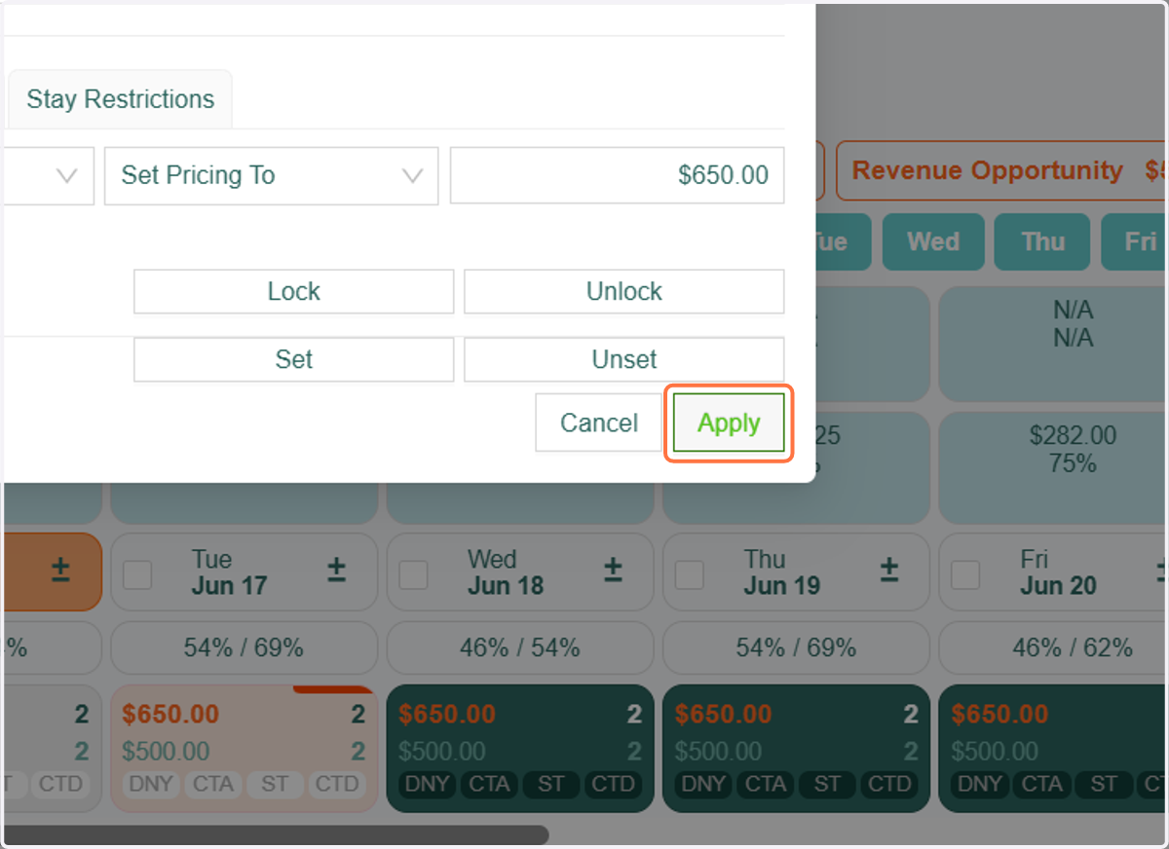Click $500.00 price in Wed Jun 18 card

pos(442,752)
